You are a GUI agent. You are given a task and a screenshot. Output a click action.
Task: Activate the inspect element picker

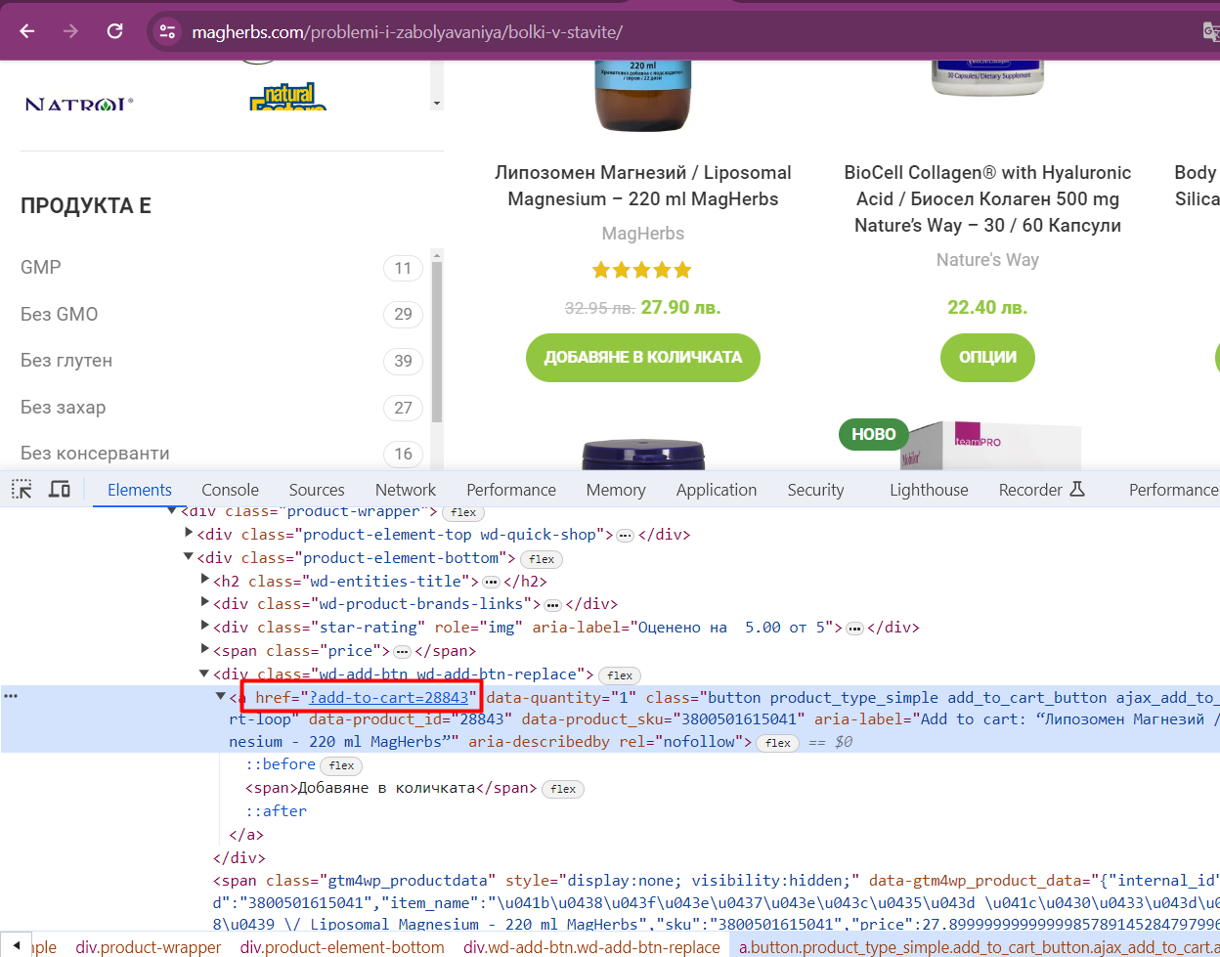[22, 490]
